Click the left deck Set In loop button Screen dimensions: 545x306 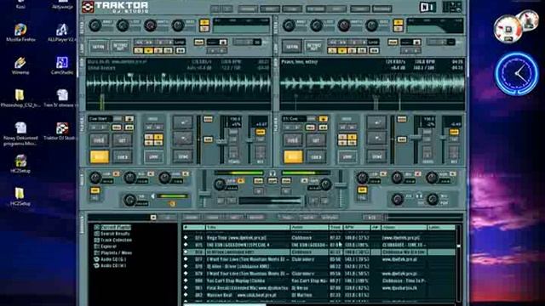point(99,47)
